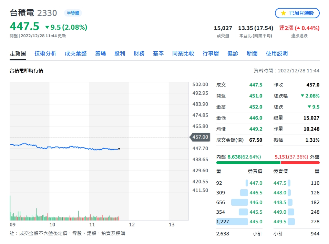Click the 昨量 value 10,248

pyautogui.click(x=311, y=129)
